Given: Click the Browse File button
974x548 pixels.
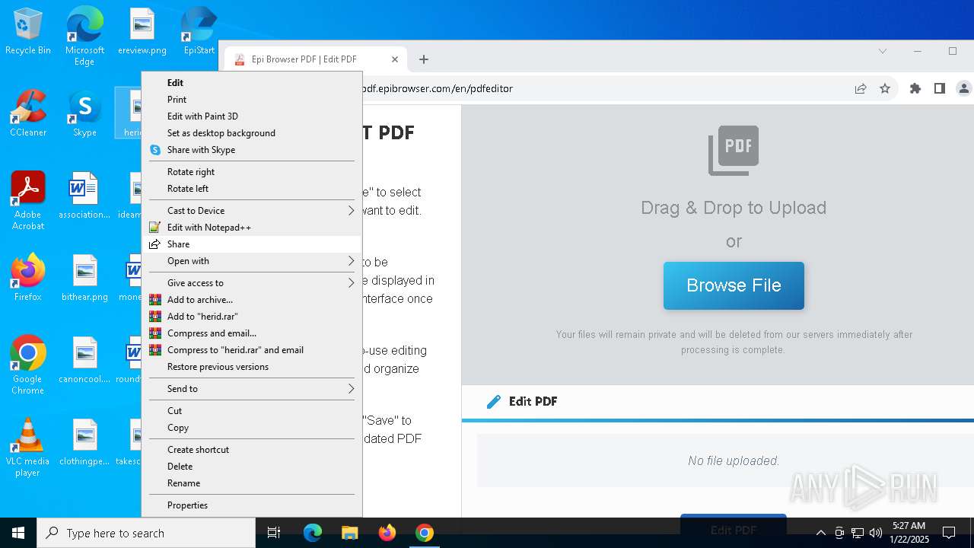Looking at the screenshot, I should pos(734,285).
